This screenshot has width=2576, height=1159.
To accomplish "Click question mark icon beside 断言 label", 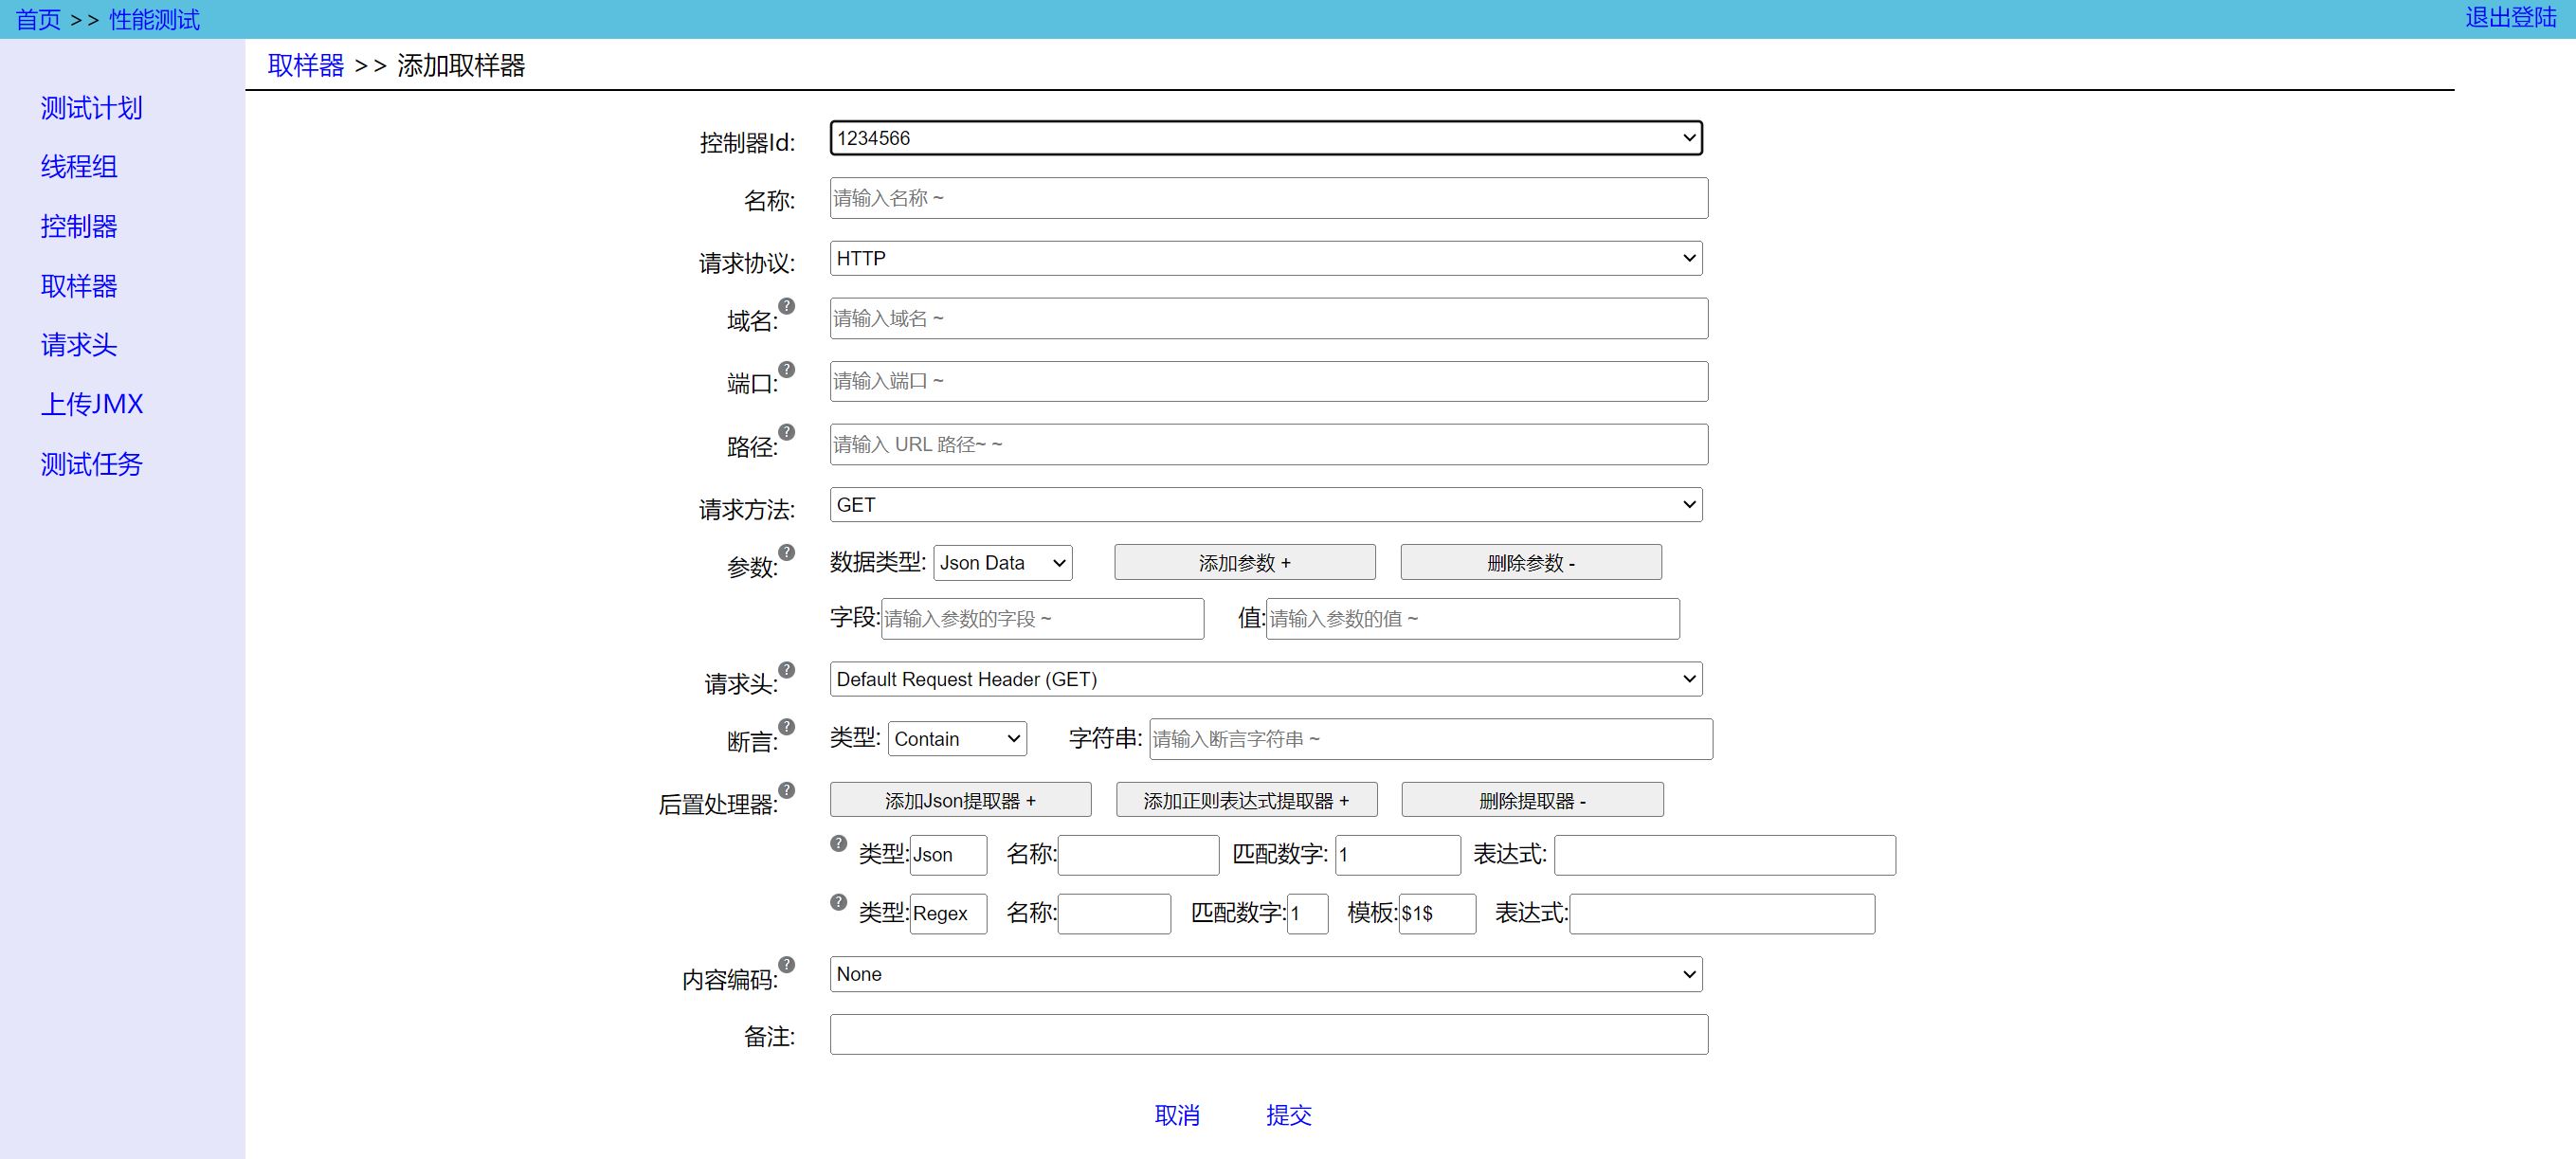I will coord(787,727).
